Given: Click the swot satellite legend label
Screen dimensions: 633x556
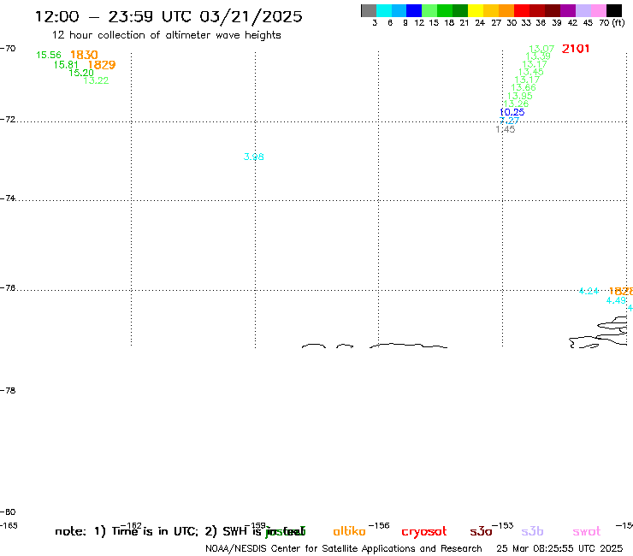Looking at the screenshot, I should coord(587,532).
